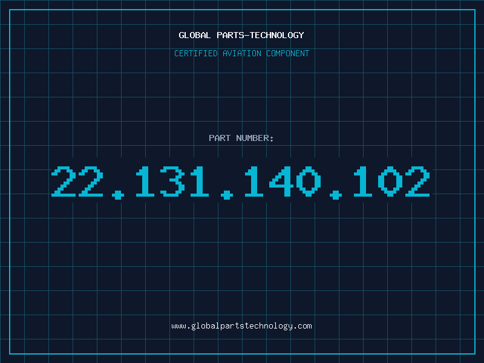Click the "22" segment of the part number

tap(77, 181)
